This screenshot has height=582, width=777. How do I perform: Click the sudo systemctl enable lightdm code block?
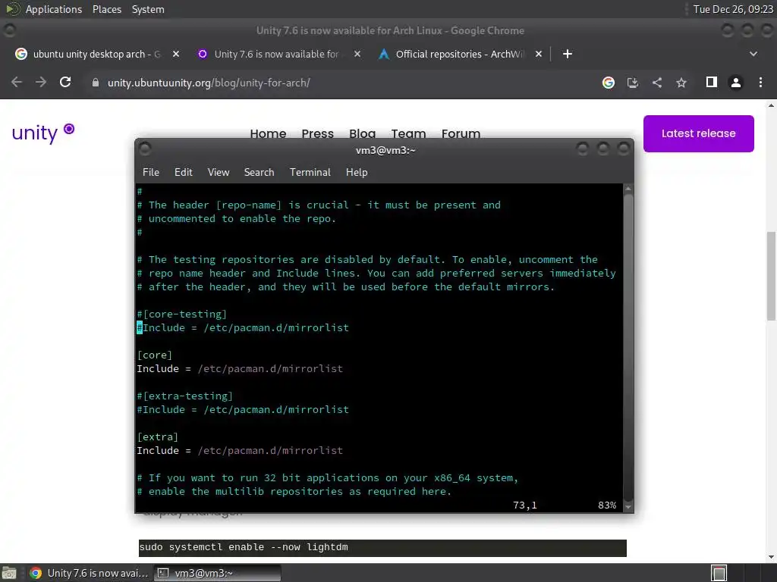(382, 548)
